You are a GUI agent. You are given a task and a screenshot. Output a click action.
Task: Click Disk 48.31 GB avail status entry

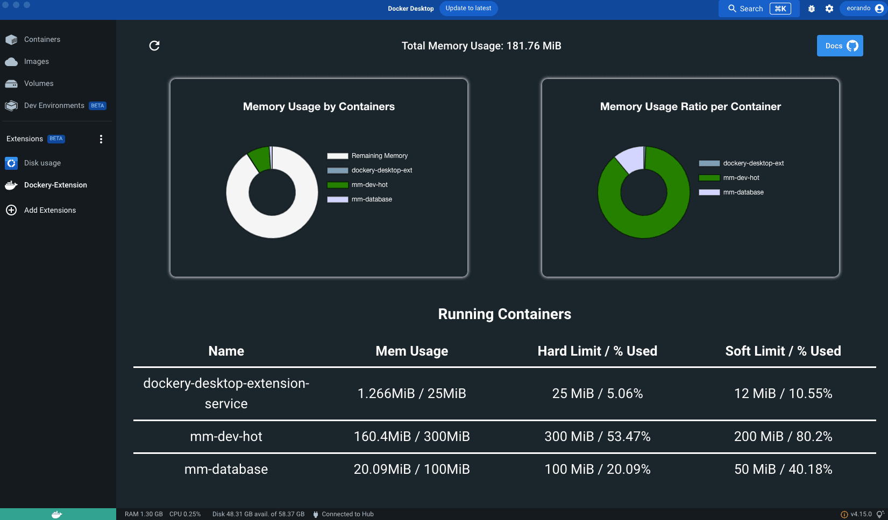coord(258,514)
